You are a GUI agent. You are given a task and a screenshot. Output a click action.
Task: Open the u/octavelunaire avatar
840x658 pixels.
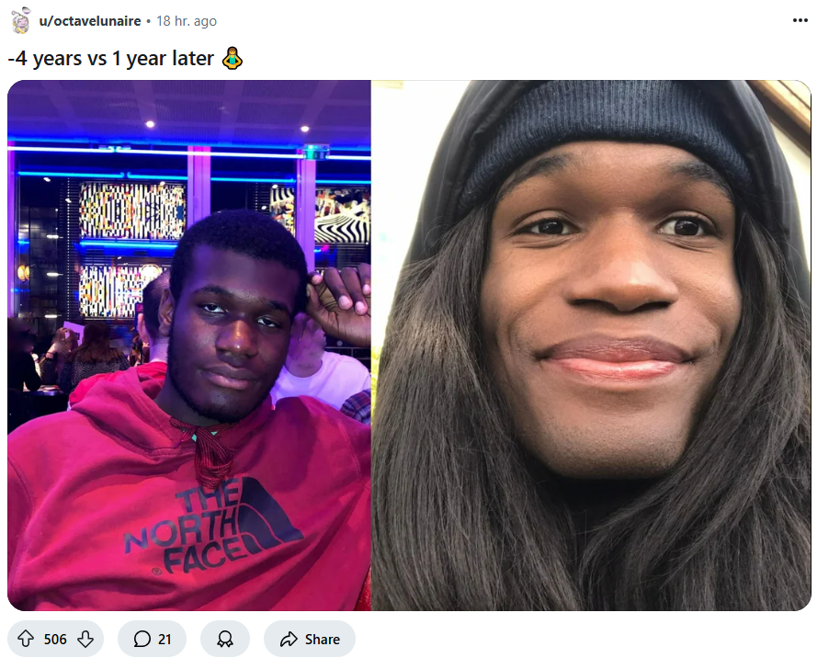tap(20, 21)
